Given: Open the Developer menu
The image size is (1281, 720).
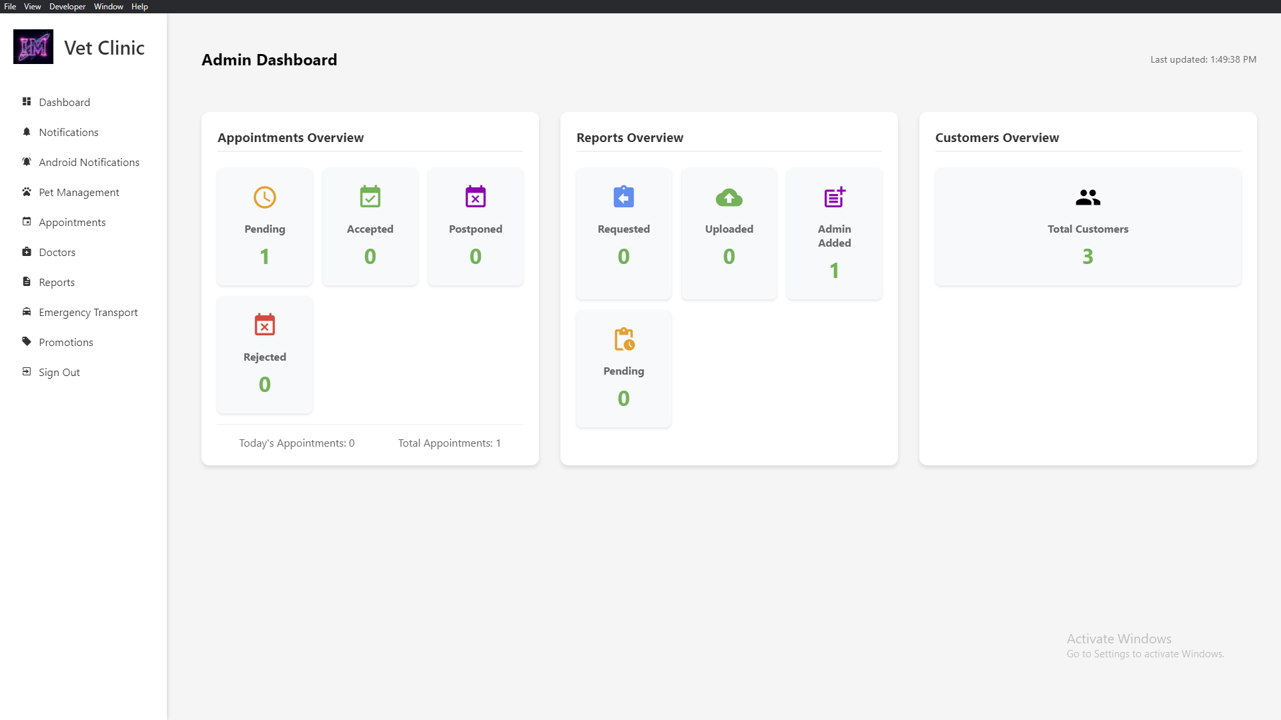Looking at the screenshot, I should [67, 7].
